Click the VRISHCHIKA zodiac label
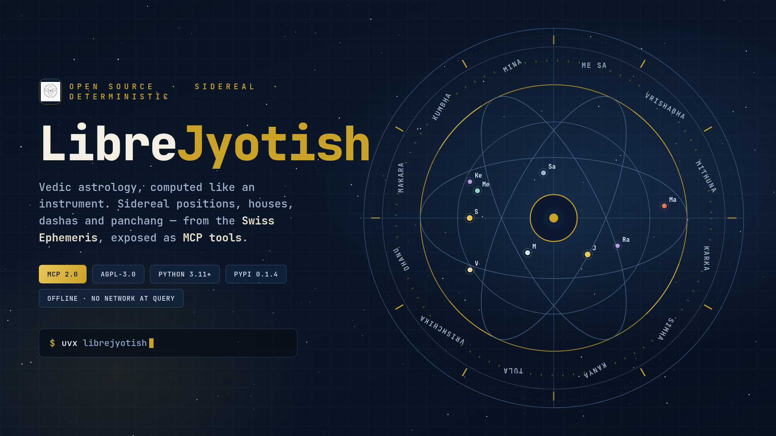776x436 pixels. 442,330
